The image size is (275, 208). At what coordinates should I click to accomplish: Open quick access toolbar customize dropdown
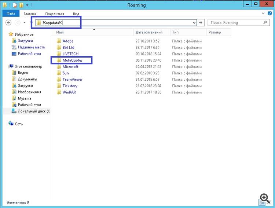(x=27, y=6)
